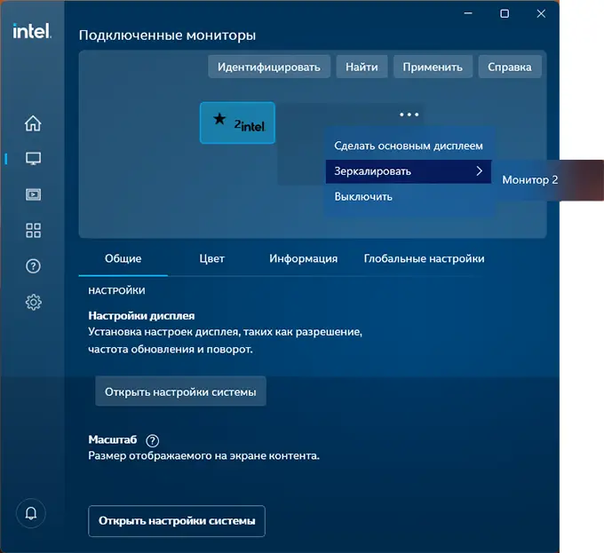
Task: Click the НАСТРОЙКИ section label
Action: coord(116,291)
